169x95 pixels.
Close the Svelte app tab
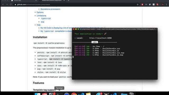[36, 1]
